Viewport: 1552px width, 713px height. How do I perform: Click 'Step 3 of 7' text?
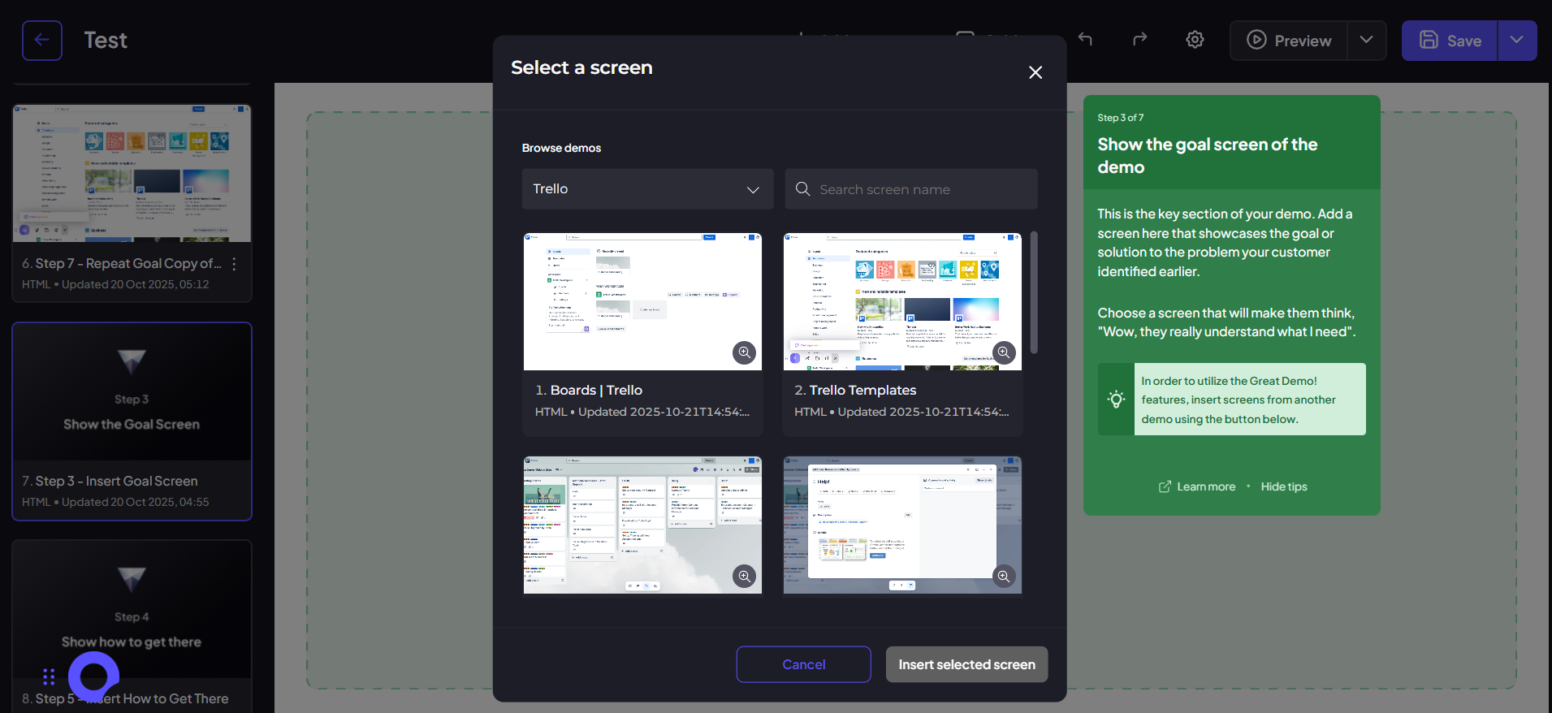(1120, 118)
